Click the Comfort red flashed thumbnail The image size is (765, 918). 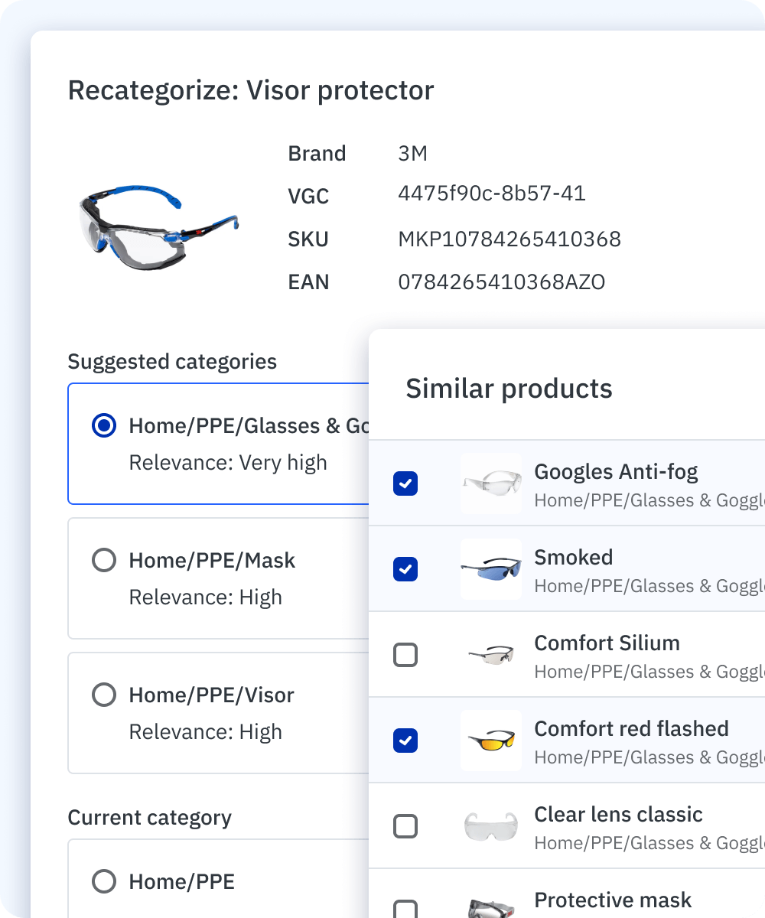(x=491, y=741)
